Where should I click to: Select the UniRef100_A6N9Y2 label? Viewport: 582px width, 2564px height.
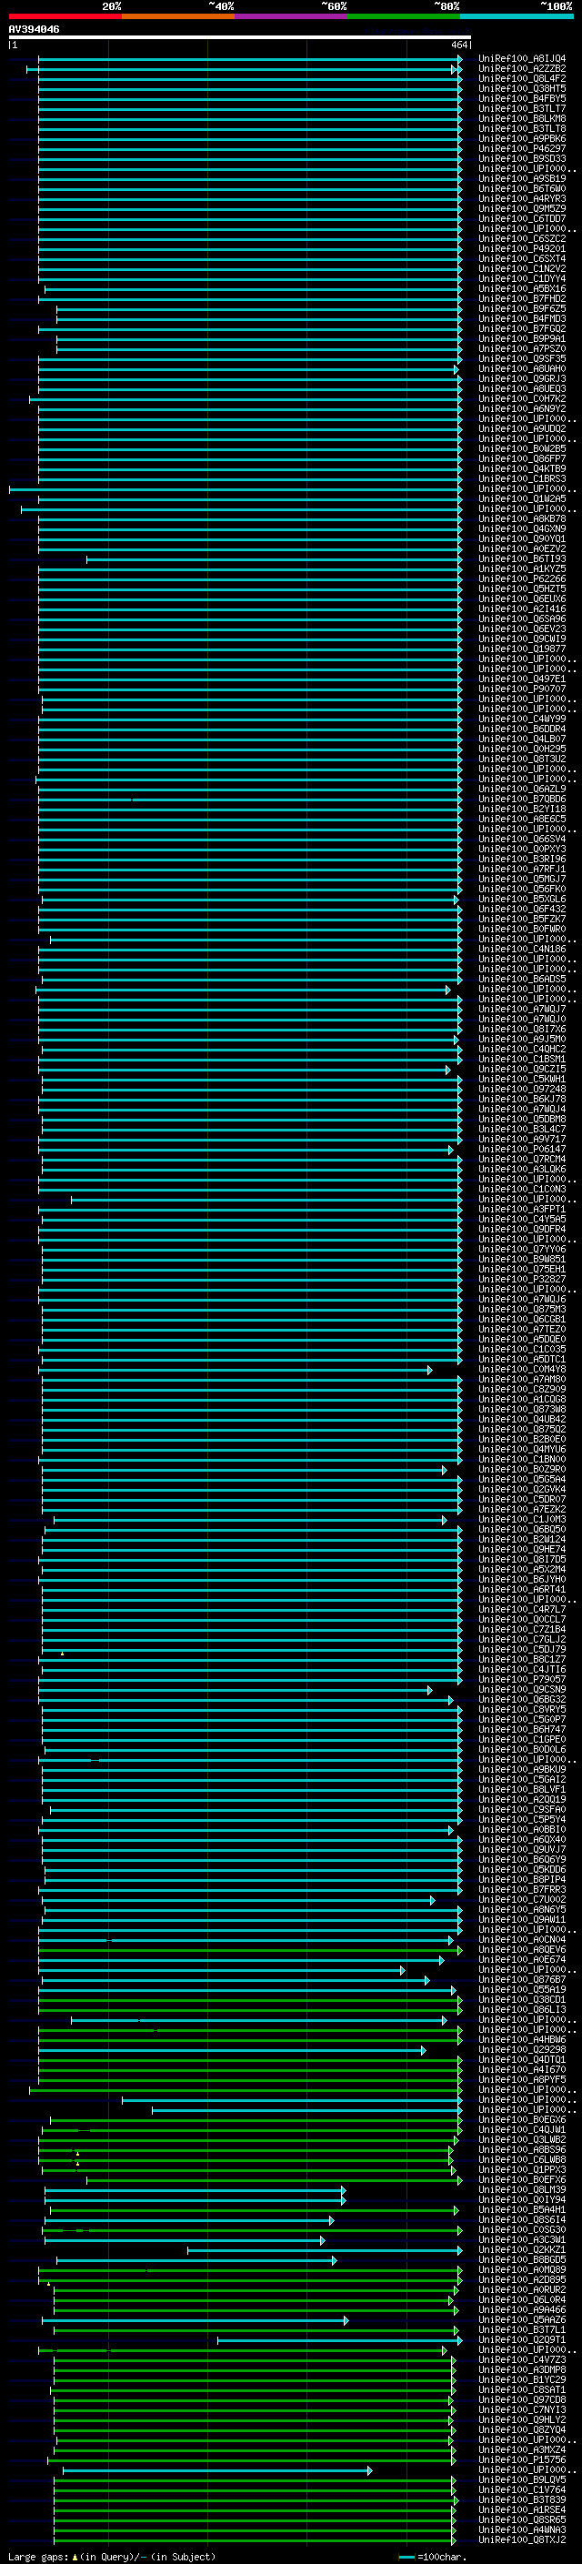pos(521,409)
